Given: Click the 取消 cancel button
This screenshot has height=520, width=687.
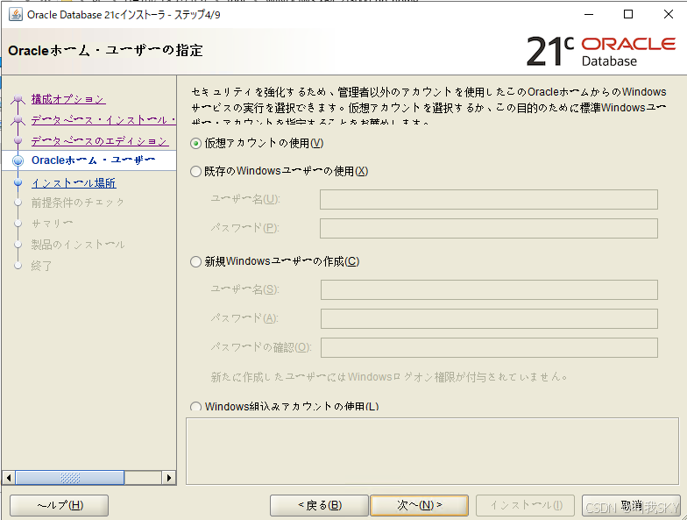Looking at the screenshot, I should tap(631, 505).
